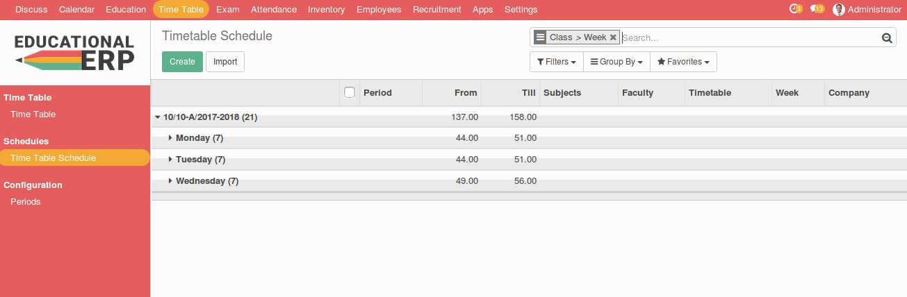Open the Favorites dropdown
Screen dimensions: 907x297
click(x=683, y=62)
